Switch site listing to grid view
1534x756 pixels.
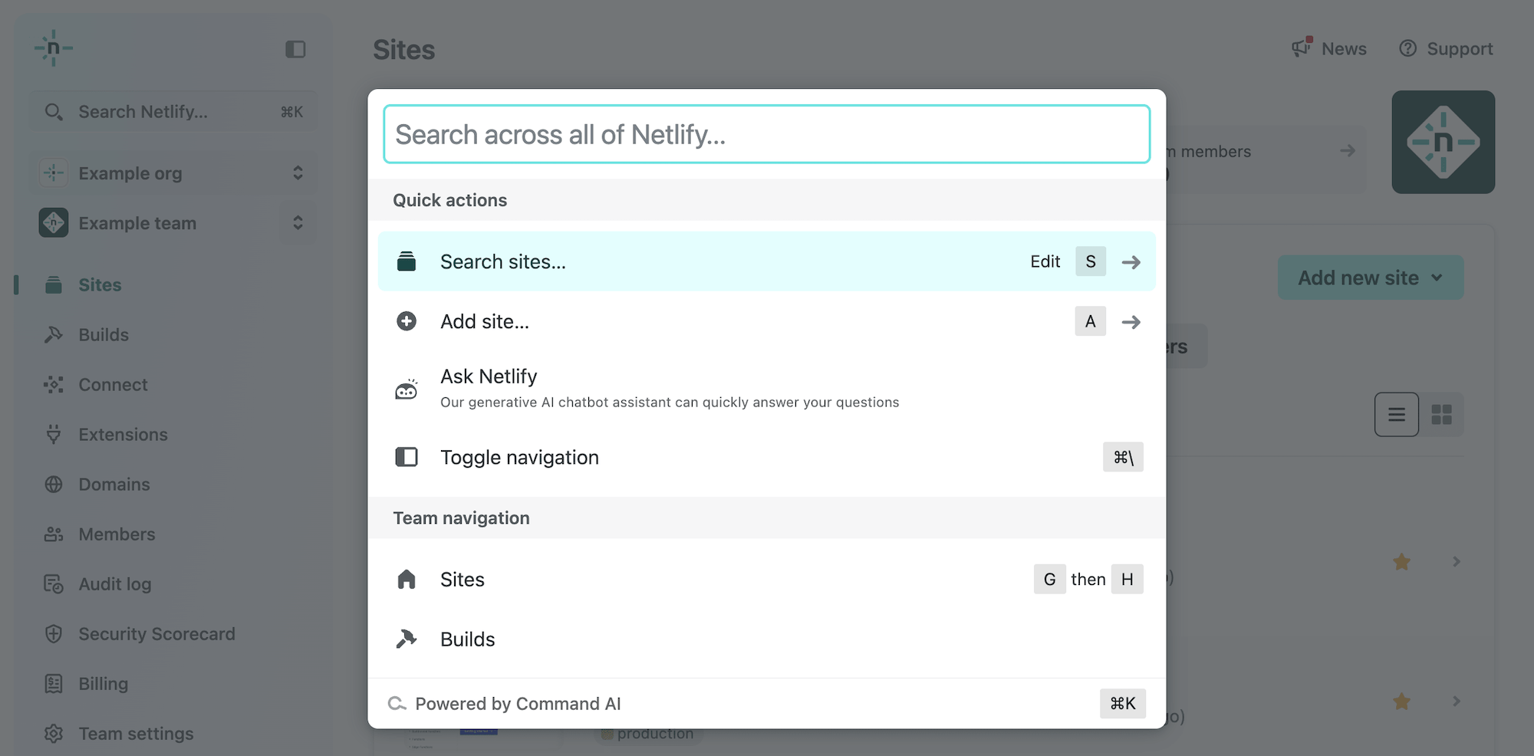point(1443,414)
